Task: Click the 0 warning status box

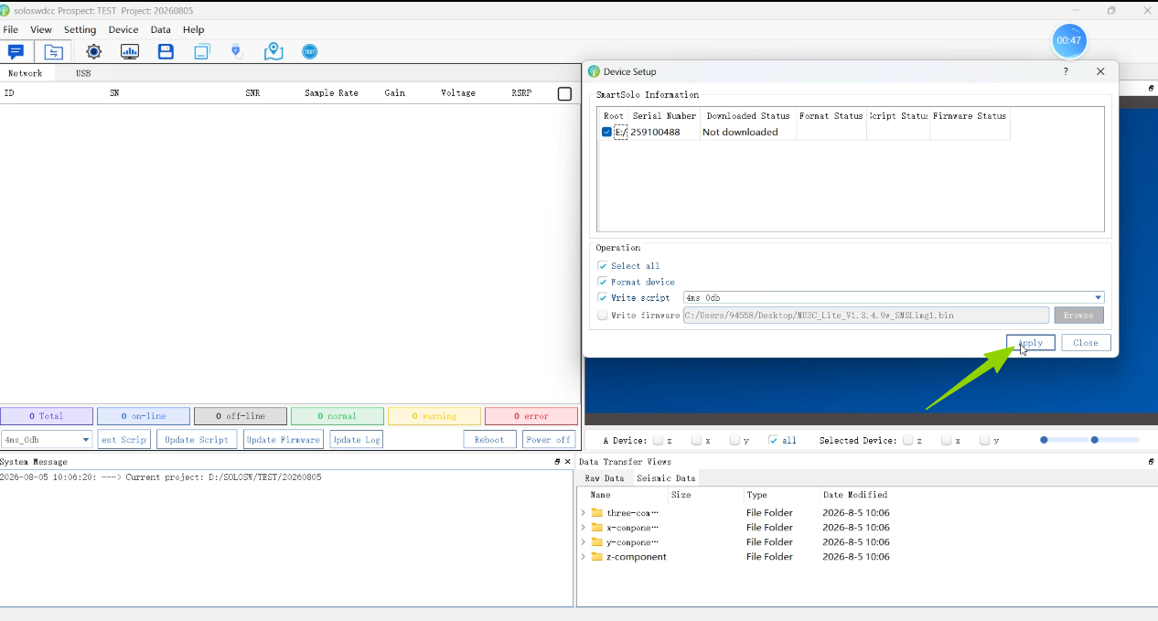Action: click(434, 416)
